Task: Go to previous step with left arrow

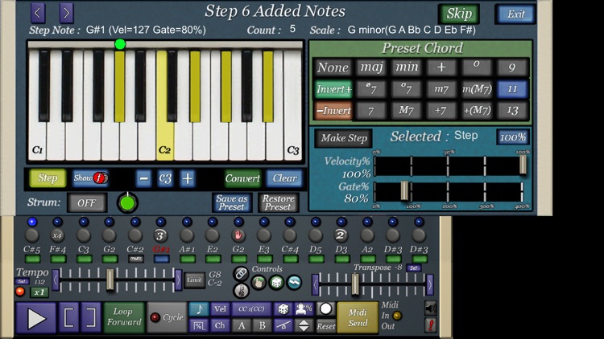Action: pos(38,13)
